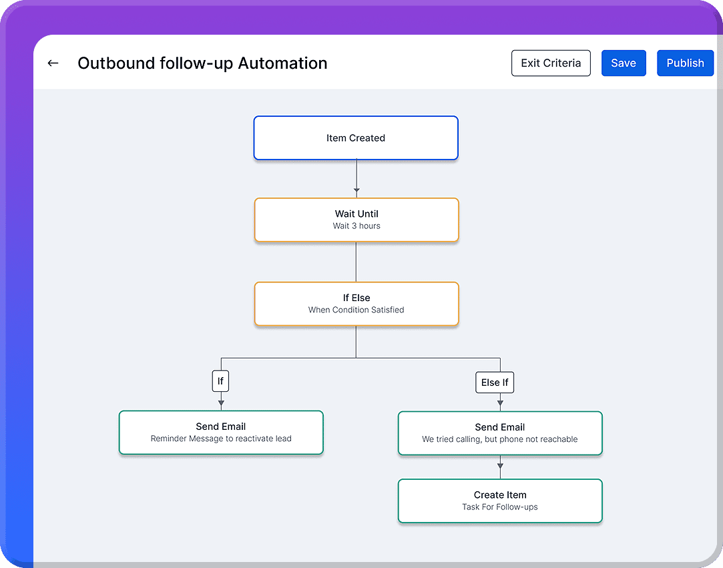
Task: Select the If Else condition node
Action: pos(356,304)
